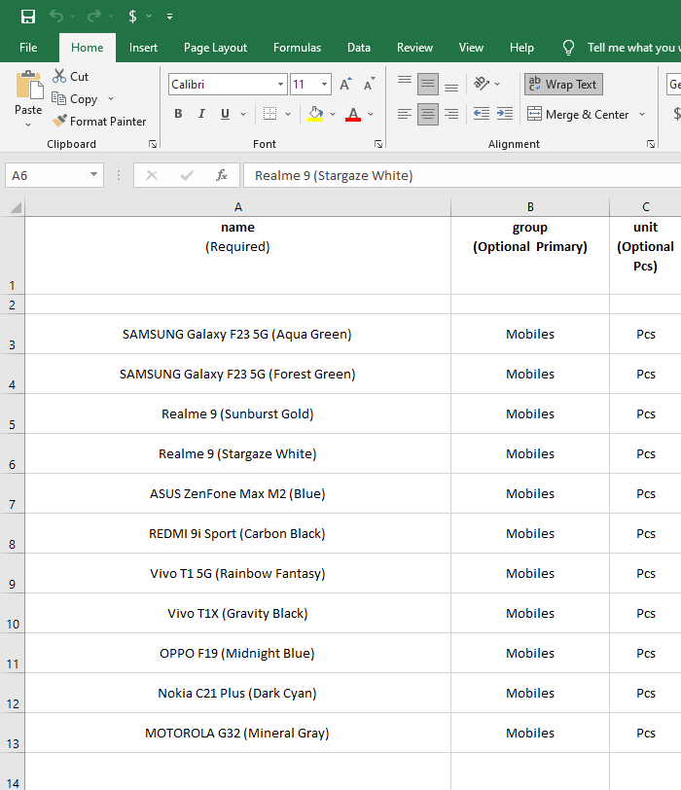Viewport: 681px width, 790px height.
Task: Toggle center horizontal alignment
Action: [x=428, y=114]
